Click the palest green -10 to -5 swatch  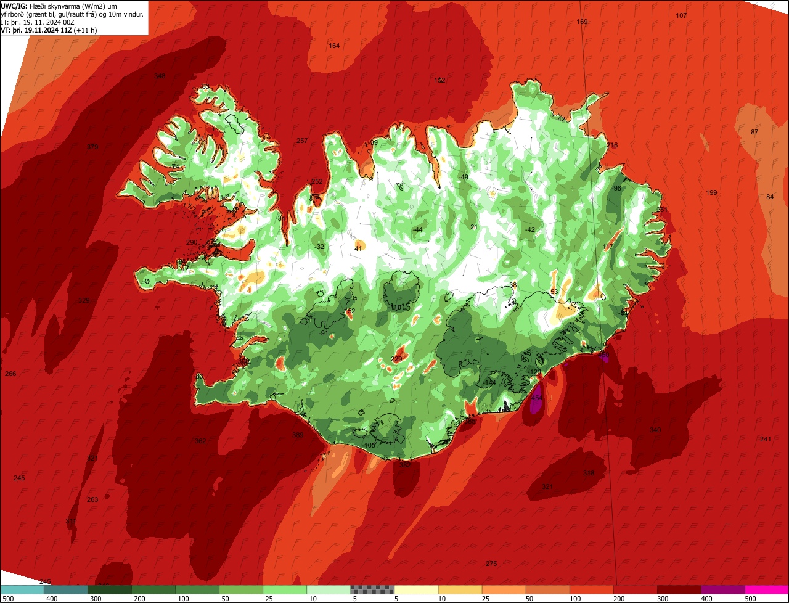pos(329,589)
